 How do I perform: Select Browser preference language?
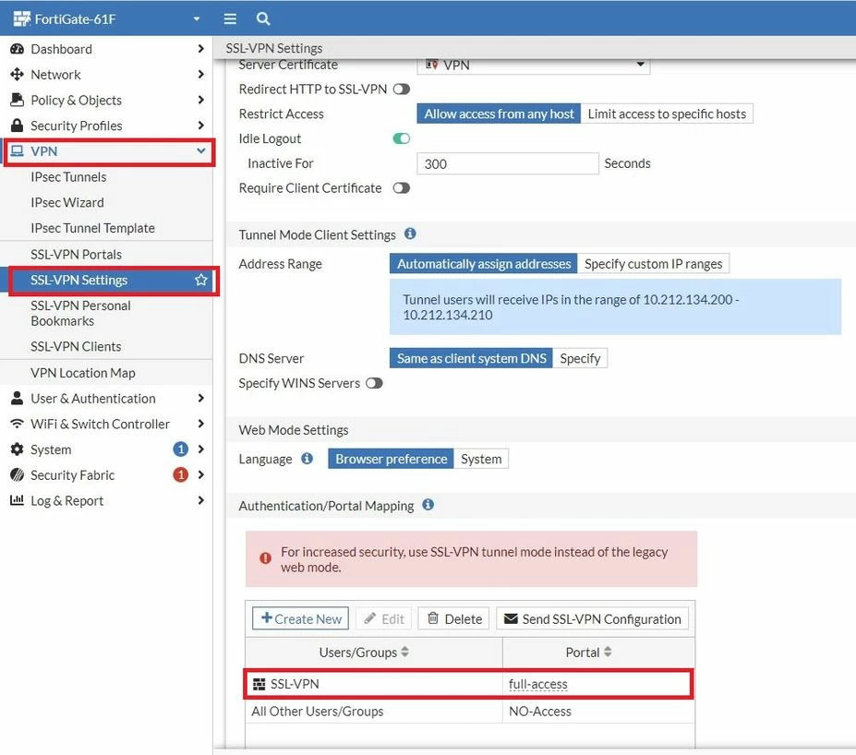click(x=391, y=459)
